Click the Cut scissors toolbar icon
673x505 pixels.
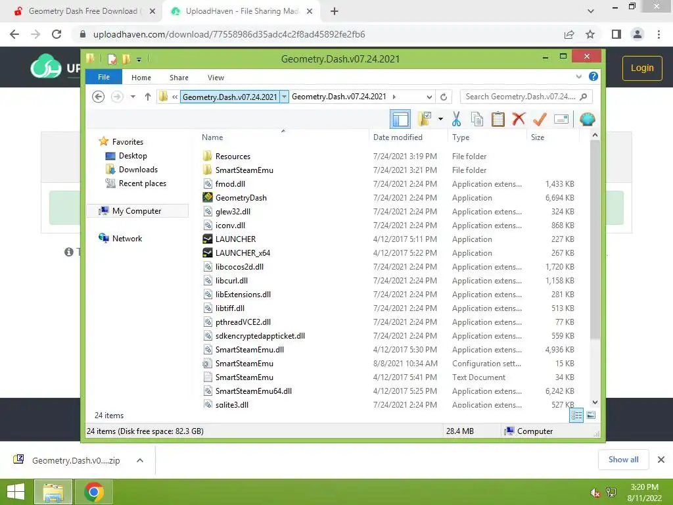tap(456, 119)
